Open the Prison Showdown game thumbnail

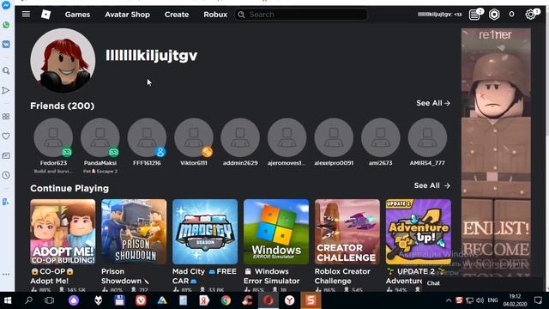(x=134, y=232)
